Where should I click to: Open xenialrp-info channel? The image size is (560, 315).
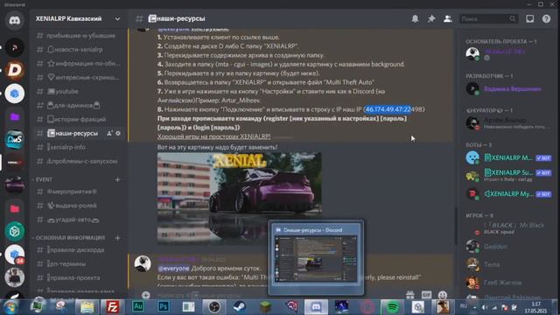click(79, 147)
